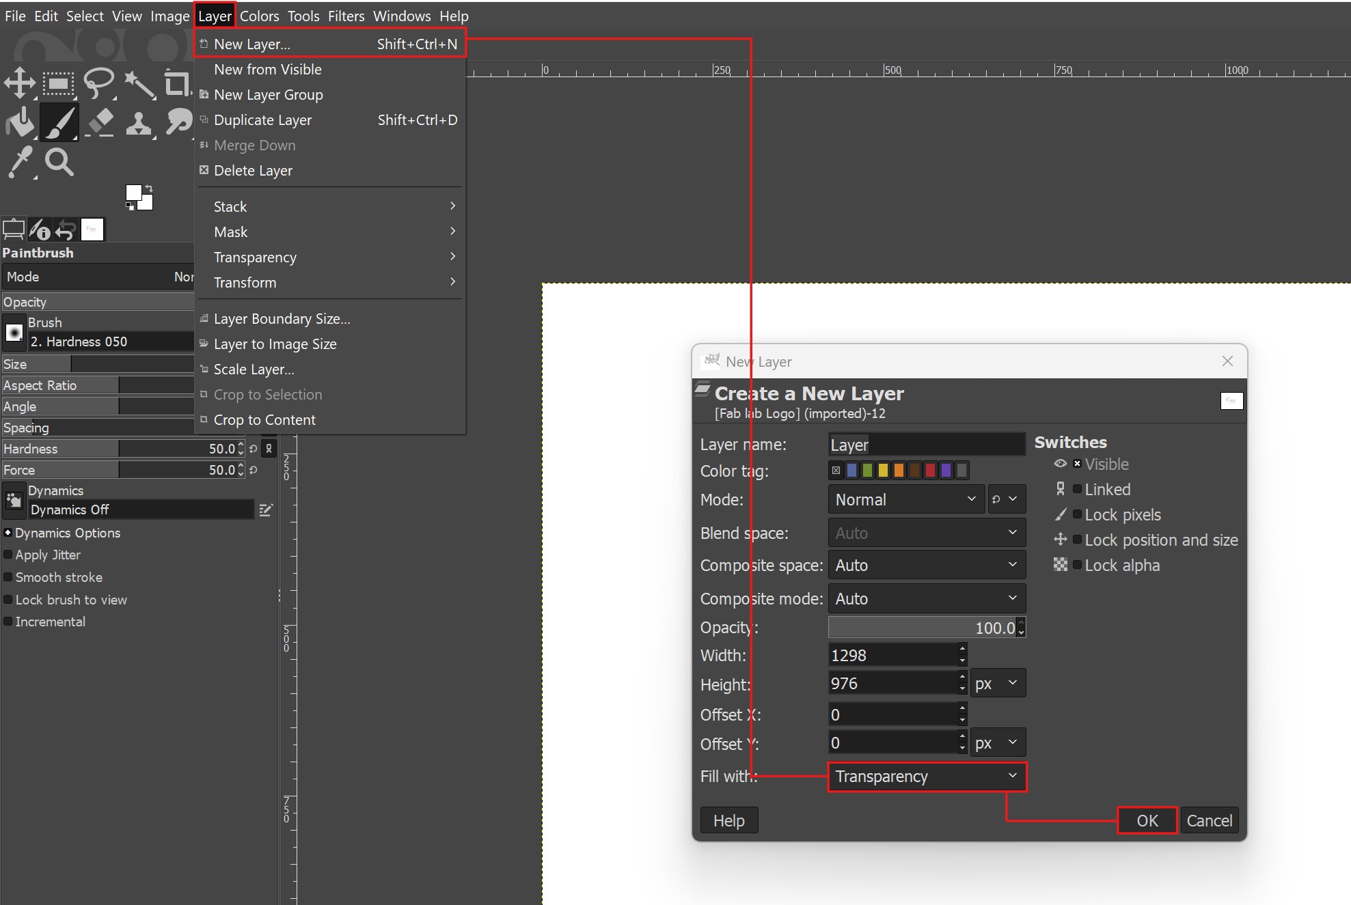Open the Filters menu
The height and width of the screenshot is (905, 1351).
coord(346,16)
